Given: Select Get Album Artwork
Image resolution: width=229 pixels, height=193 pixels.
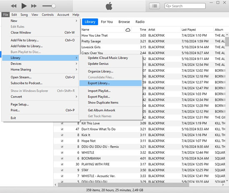Looking at the screenshot, I should 111,110.
